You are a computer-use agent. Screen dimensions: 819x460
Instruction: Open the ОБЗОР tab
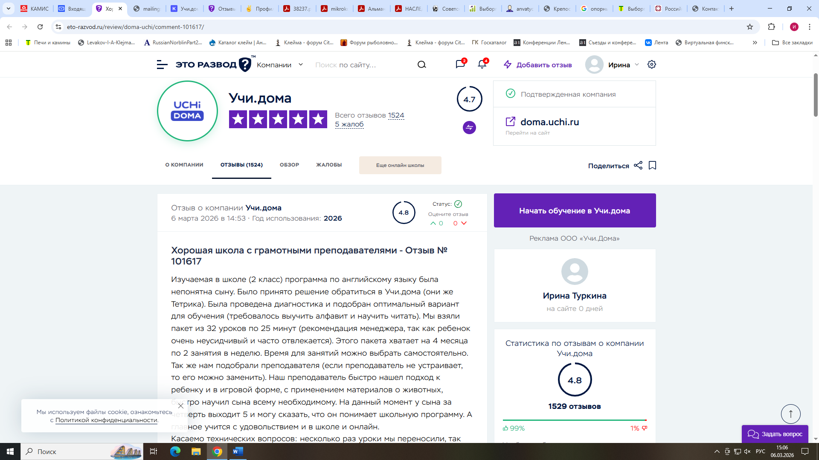pyautogui.click(x=289, y=165)
